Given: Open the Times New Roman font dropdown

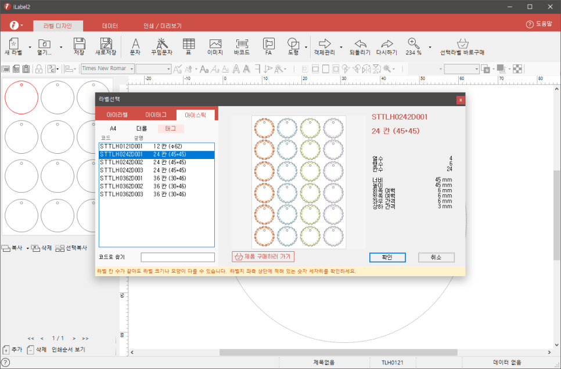Looking at the screenshot, I should tap(132, 68).
